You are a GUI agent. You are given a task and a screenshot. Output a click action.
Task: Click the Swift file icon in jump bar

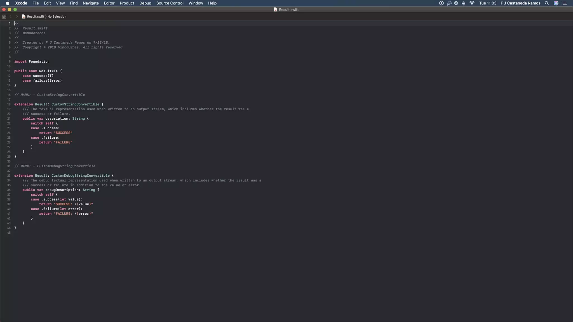click(24, 16)
